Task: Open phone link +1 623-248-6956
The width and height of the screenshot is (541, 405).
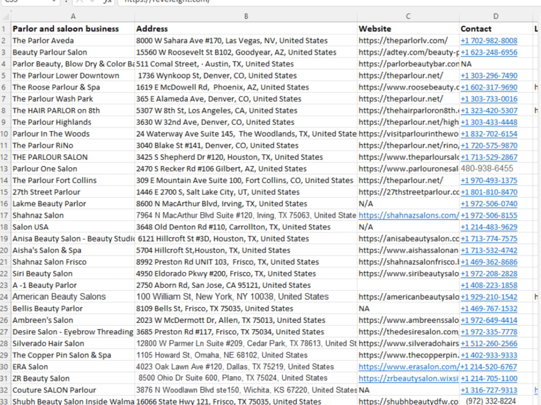Action: [489, 52]
